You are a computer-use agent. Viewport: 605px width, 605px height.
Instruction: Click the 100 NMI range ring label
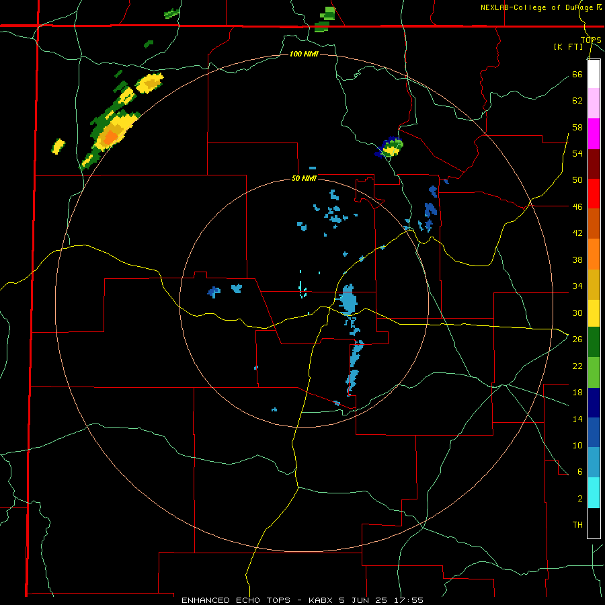tap(304, 54)
